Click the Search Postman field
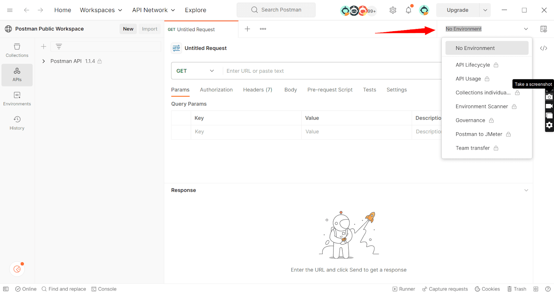The image size is (554, 293). click(276, 10)
